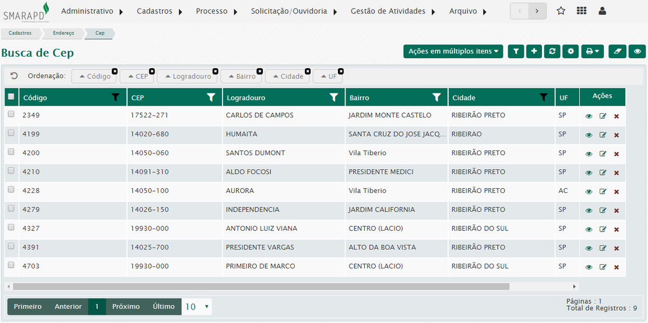This screenshot has width=648, height=323.
Task: Open the page size dropdown showing 10
Action: pyautogui.click(x=197, y=307)
